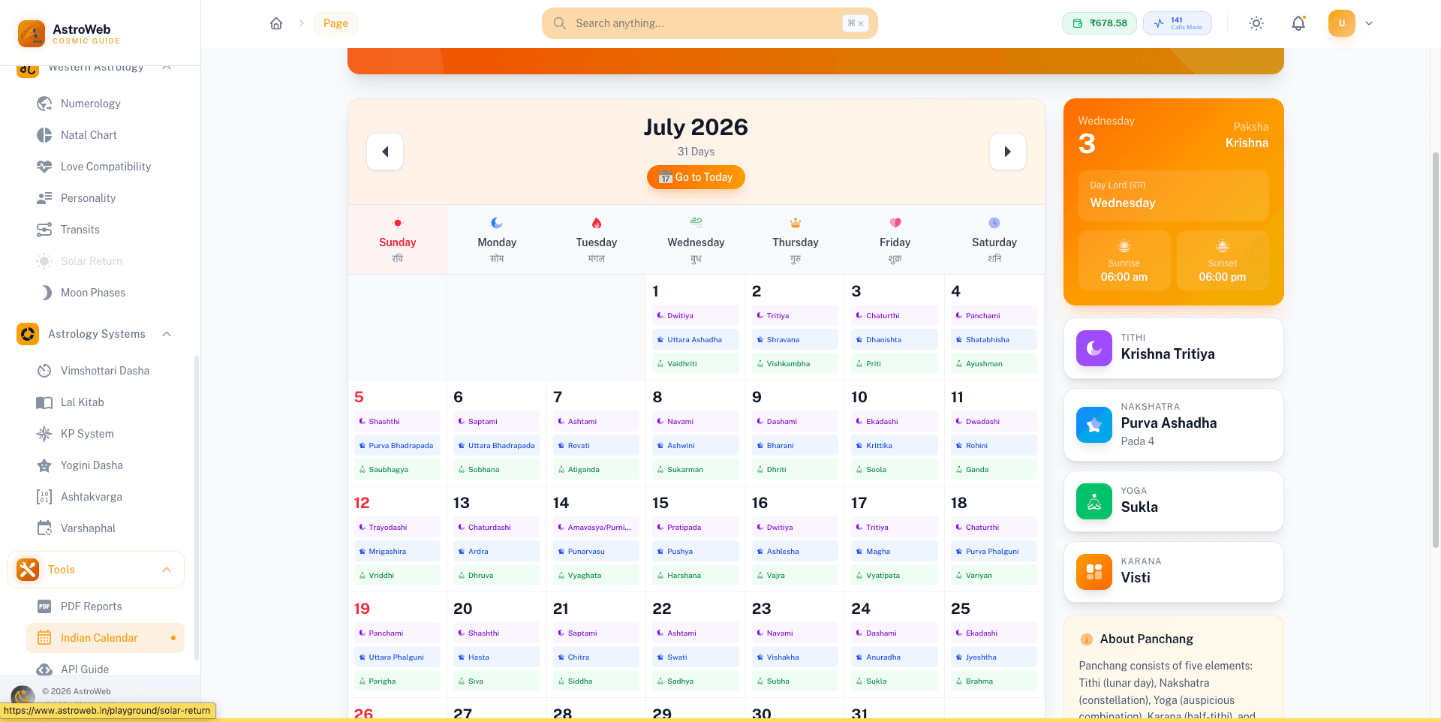Image resolution: width=1441 pixels, height=722 pixels.
Task: Toggle light/dark theme sun icon
Action: click(1256, 23)
